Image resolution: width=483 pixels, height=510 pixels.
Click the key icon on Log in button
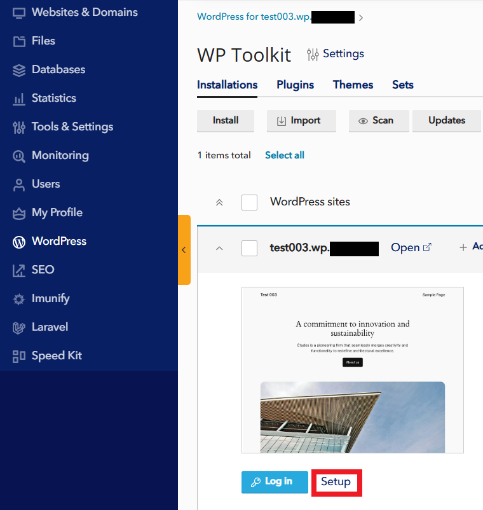pos(256,482)
